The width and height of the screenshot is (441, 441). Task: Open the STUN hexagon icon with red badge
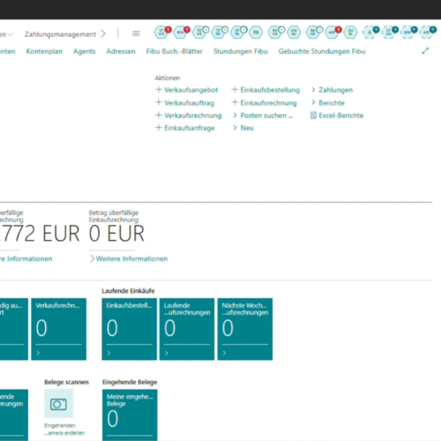click(161, 33)
